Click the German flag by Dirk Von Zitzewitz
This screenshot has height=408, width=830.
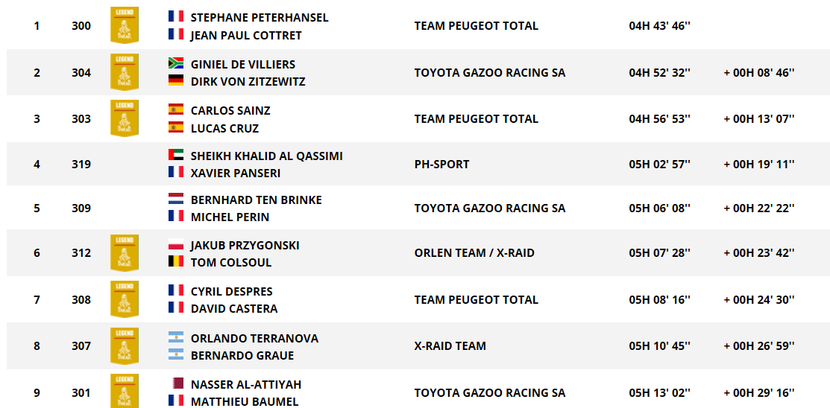176,80
